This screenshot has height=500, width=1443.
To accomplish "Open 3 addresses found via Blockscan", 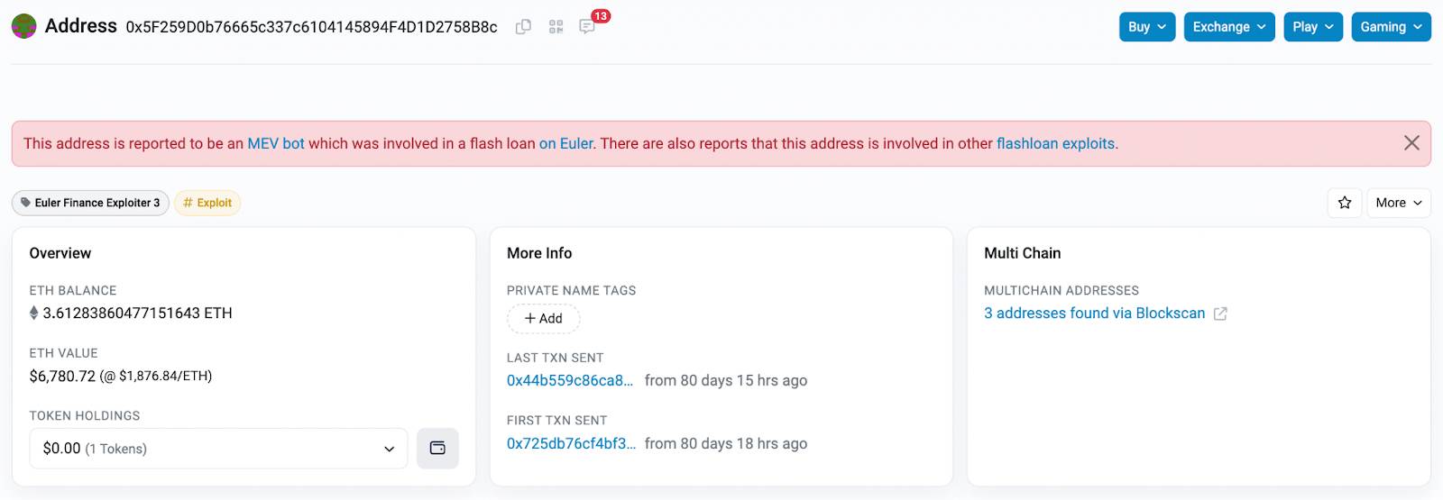I will 1094,314.
